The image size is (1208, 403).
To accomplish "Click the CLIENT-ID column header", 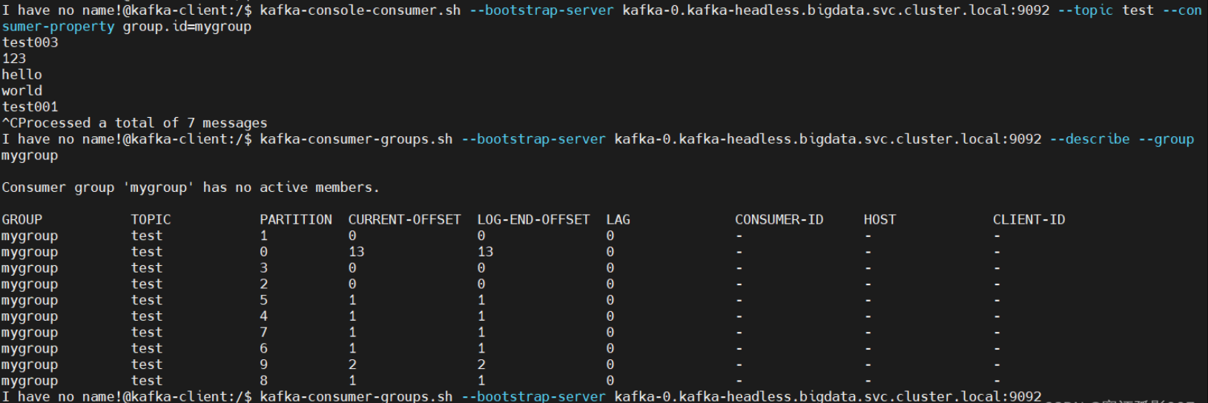I will [1029, 220].
